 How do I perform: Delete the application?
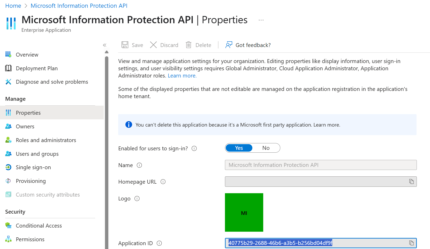tap(199, 45)
